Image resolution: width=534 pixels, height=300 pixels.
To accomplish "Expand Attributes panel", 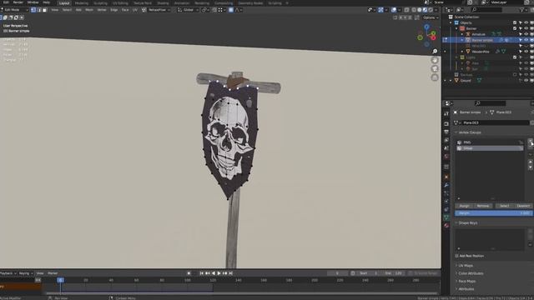I will coord(466,289).
